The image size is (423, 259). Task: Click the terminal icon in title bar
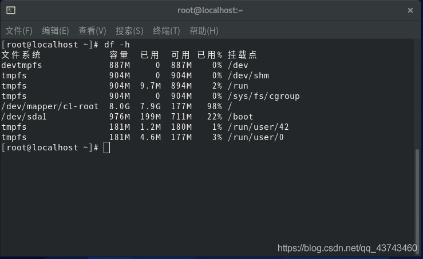click(11, 10)
